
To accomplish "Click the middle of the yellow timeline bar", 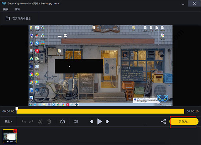I will coord(100,111).
